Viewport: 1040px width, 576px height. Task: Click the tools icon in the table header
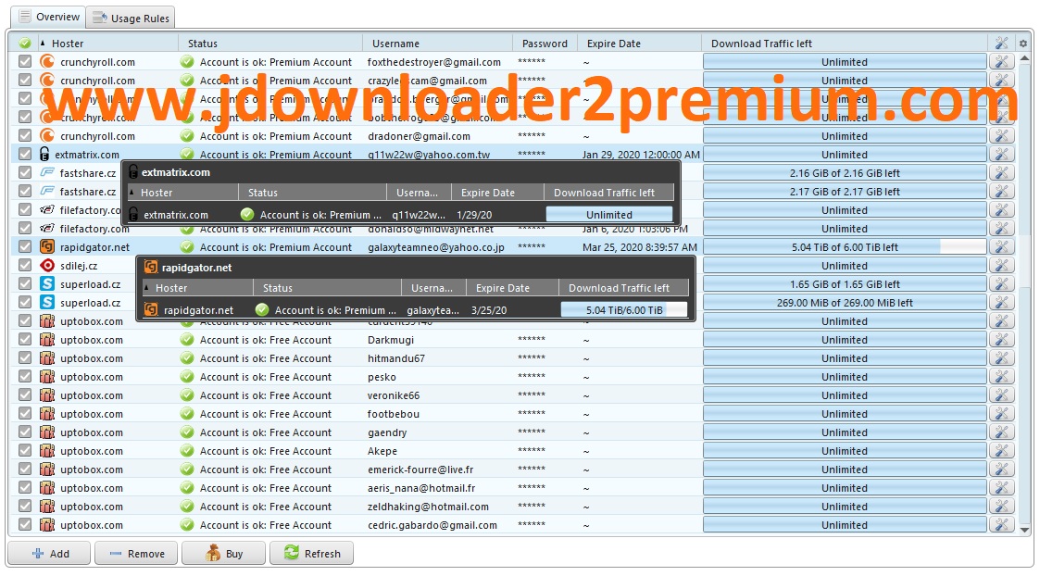(x=1001, y=44)
